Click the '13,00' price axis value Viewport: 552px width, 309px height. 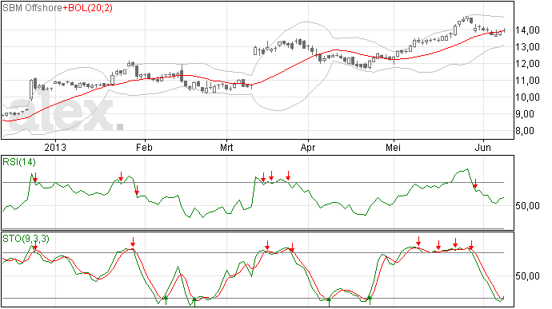tap(527, 47)
